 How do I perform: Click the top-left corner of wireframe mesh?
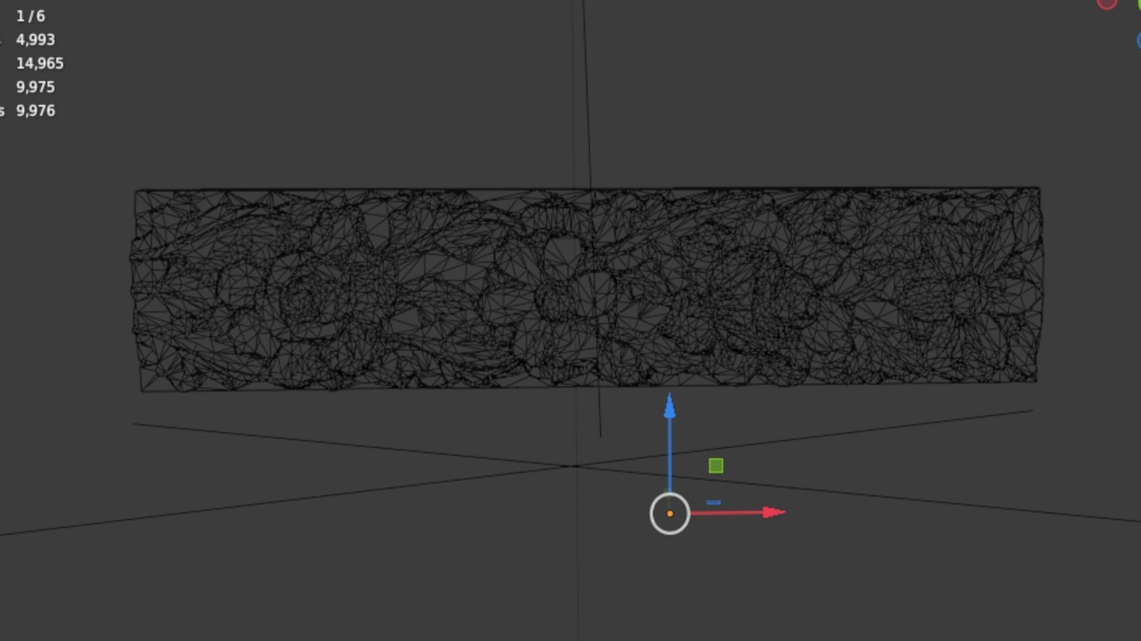point(136,192)
